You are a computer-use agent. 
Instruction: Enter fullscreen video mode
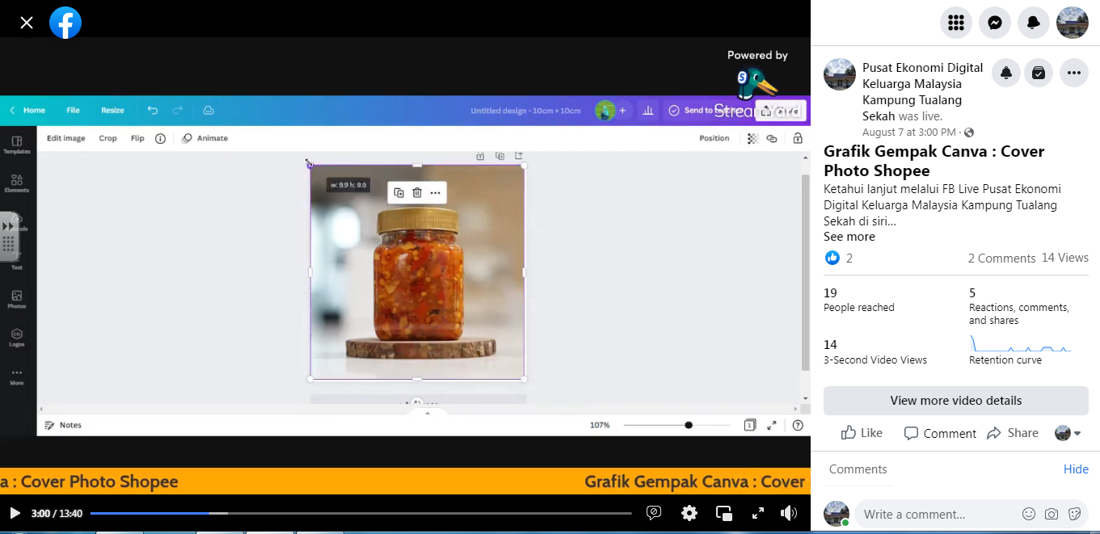[758, 513]
